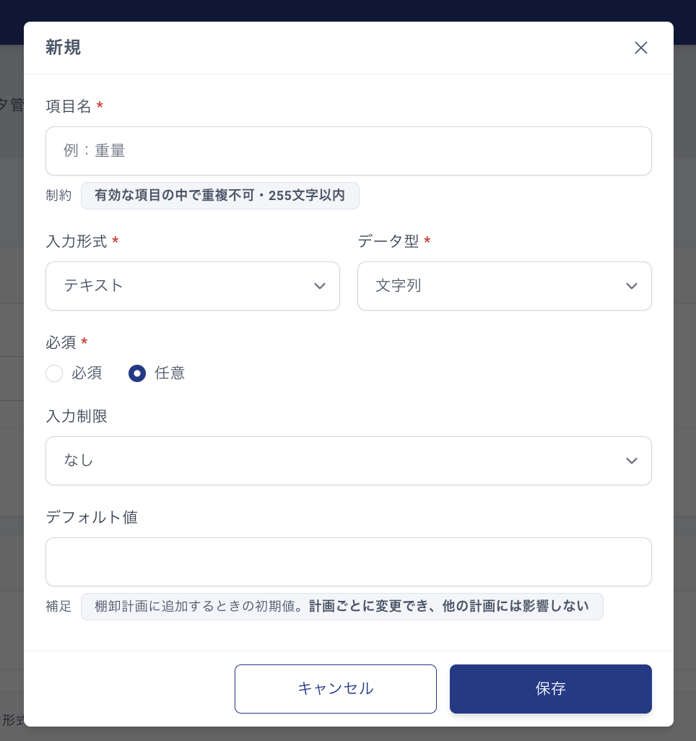Click the chevron arrow in the 入力制限 box
This screenshot has width=696, height=741.
pos(632,461)
